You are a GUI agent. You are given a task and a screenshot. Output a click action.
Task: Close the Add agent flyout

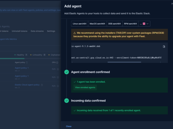click(x=69, y=126)
